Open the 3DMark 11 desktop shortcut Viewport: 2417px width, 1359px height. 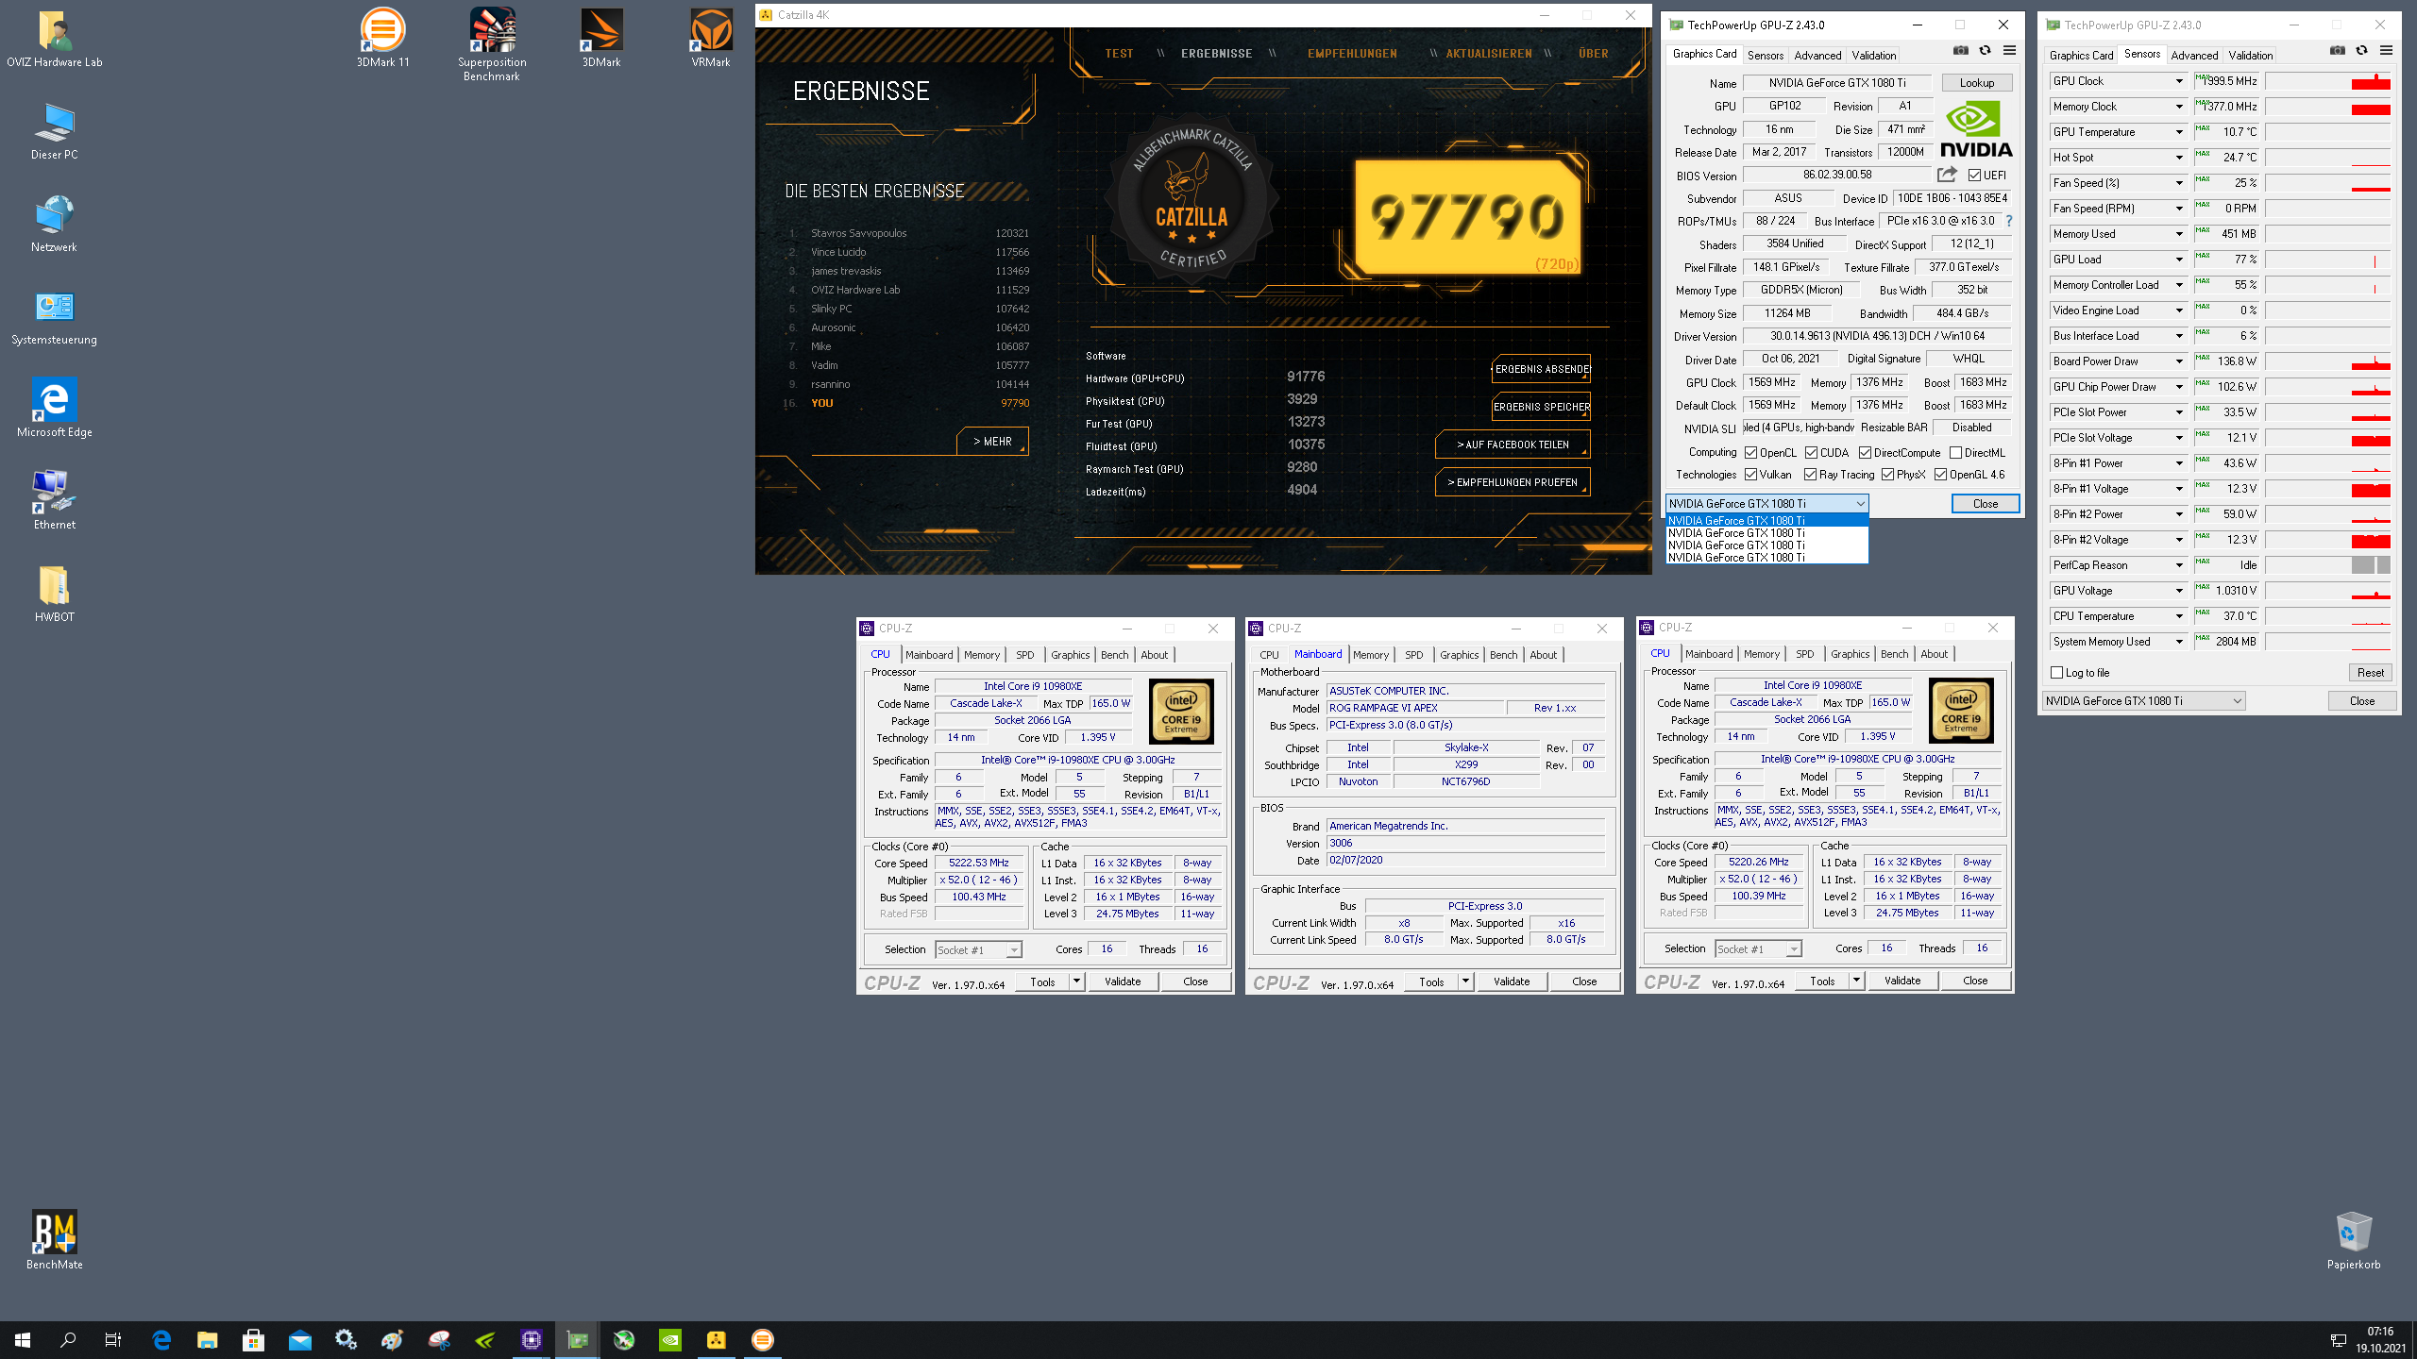coord(382,38)
